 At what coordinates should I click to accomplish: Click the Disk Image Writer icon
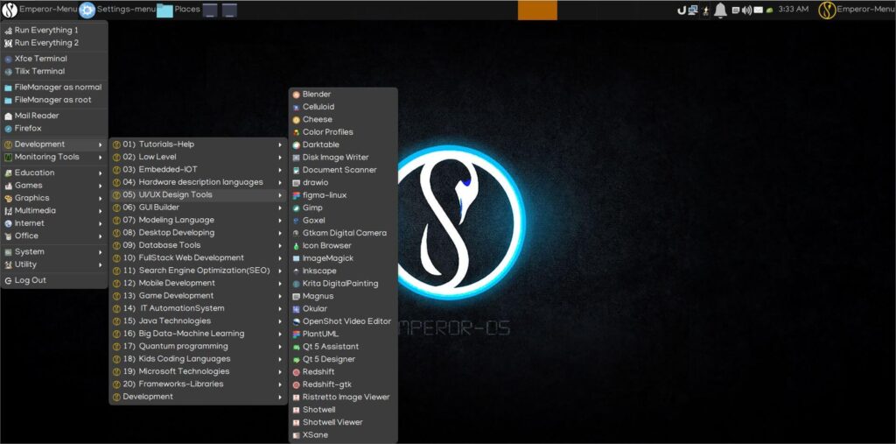[296, 158]
